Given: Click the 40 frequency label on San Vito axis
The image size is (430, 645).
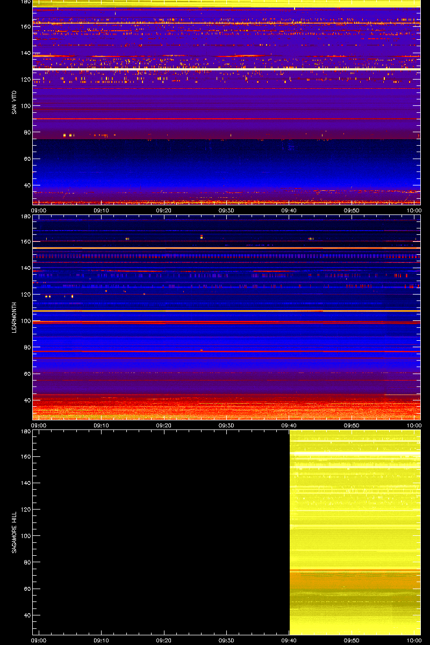Looking at the screenshot, I should tap(26, 185).
